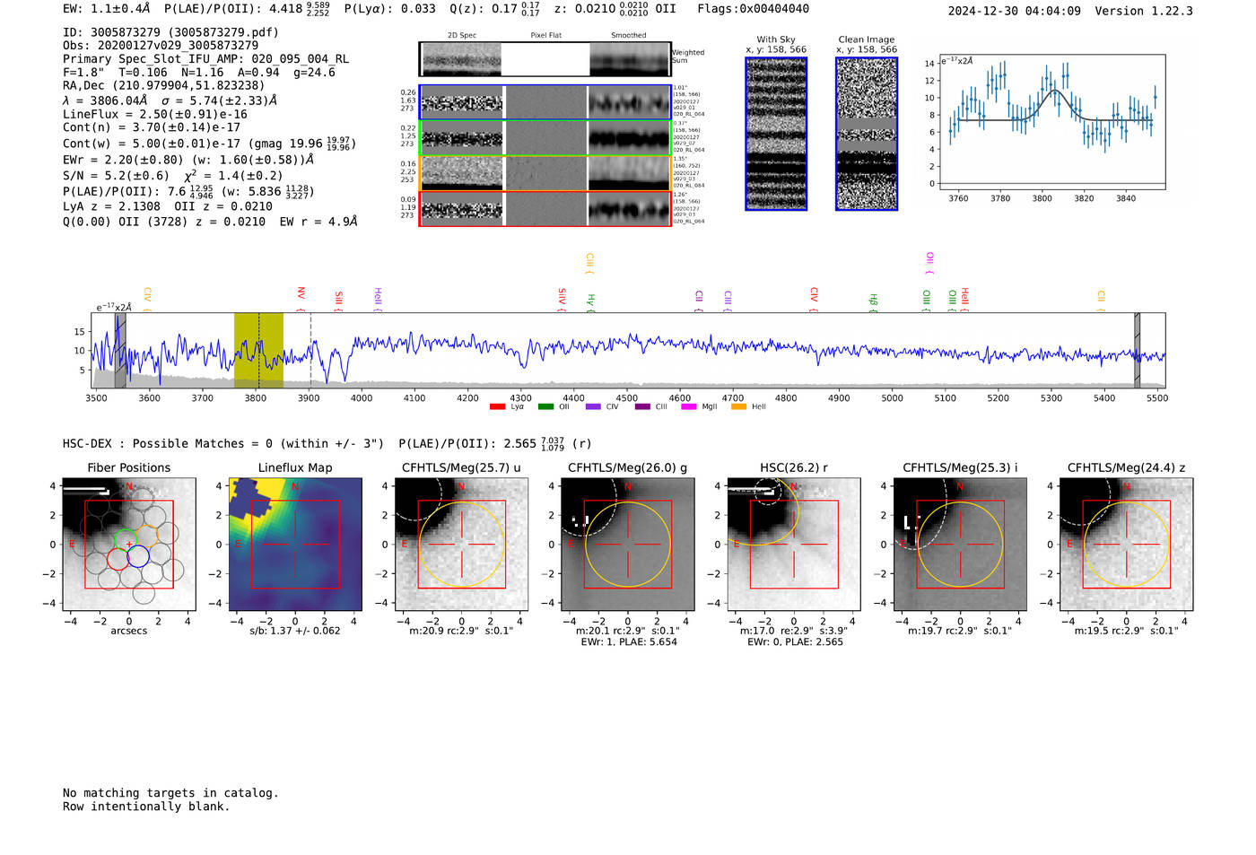Click the orange HeII legend swatch
This screenshot has height=855, width=1256.
pos(739,406)
